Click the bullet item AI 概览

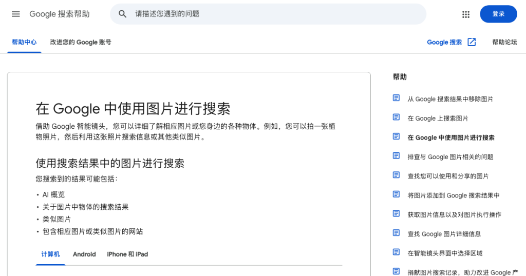pyautogui.click(x=53, y=194)
